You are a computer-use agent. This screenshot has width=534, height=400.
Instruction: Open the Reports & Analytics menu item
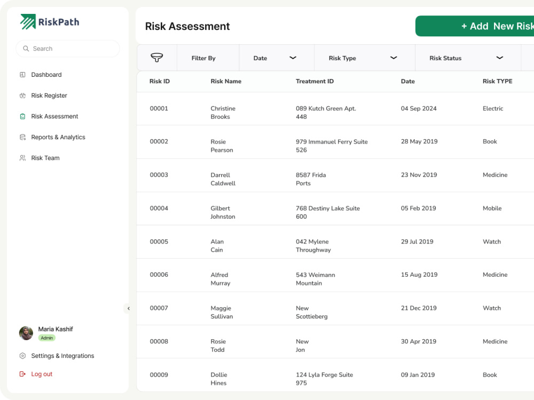point(58,137)
